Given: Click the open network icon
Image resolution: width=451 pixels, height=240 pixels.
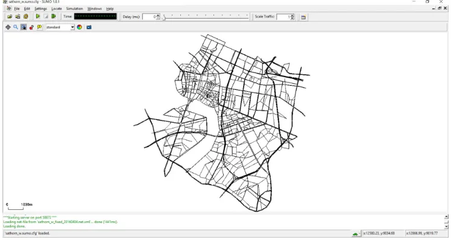Looking at the screenshot, I should 18,17.
